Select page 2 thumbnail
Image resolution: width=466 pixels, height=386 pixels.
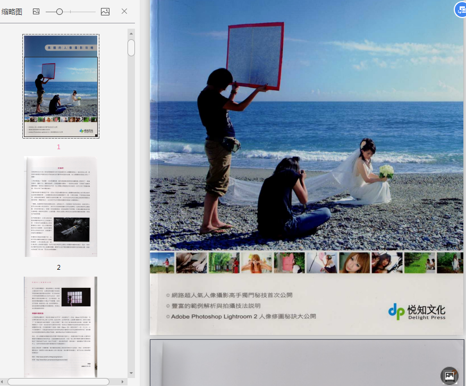click(x=61, y=207)
